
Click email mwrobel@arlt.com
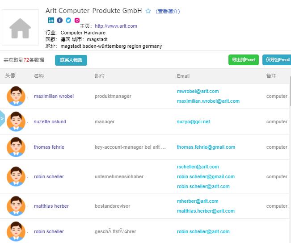pos(198,91)
